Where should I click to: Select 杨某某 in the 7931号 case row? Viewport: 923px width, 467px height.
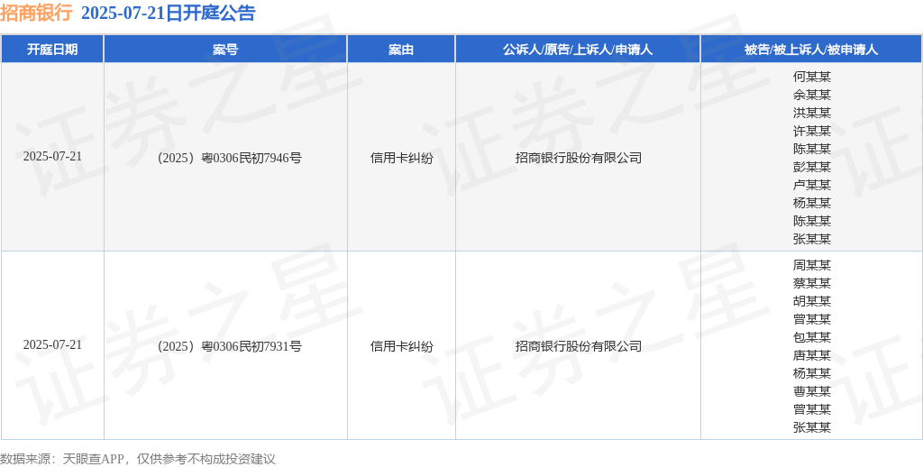(812, 373)
